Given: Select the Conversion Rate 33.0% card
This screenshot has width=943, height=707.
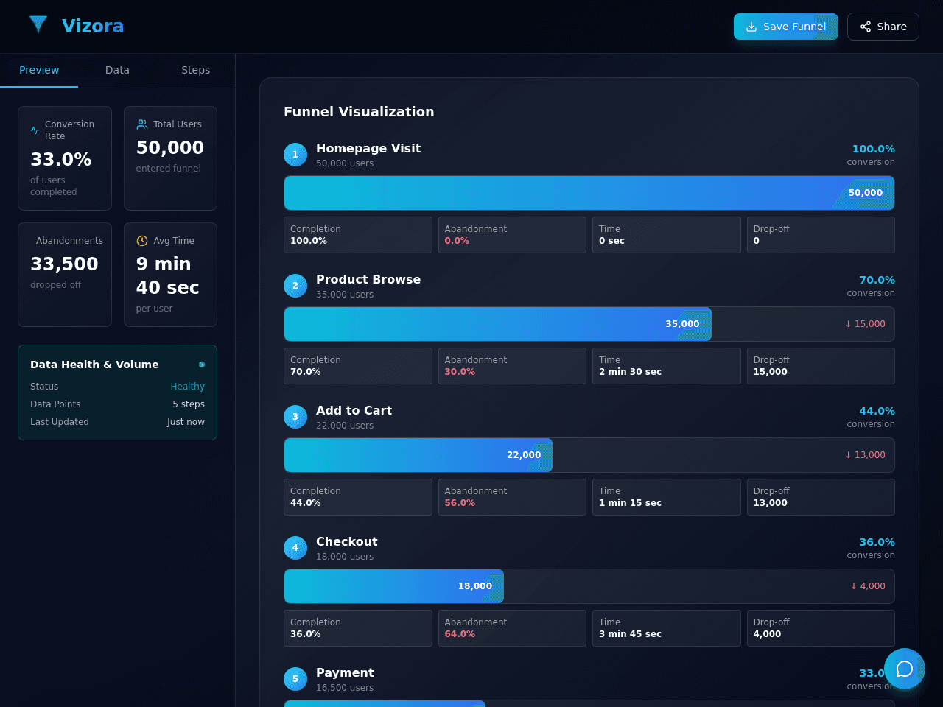Looking at the screenshot, I should pyautogui.click(x=65, y=158).
